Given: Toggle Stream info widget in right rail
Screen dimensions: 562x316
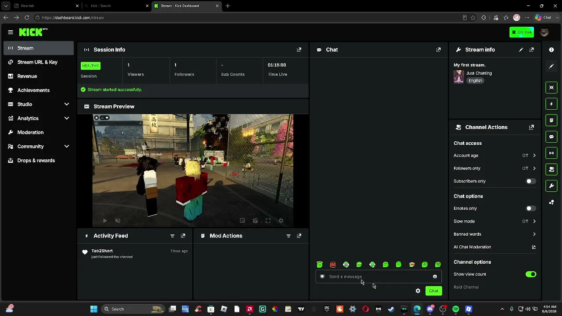Looking at the screenshot, I should point(551,186).
